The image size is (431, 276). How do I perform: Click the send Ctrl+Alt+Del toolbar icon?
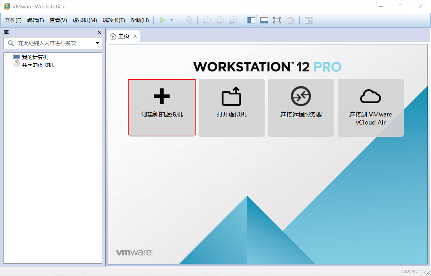[x=188, y=20]
